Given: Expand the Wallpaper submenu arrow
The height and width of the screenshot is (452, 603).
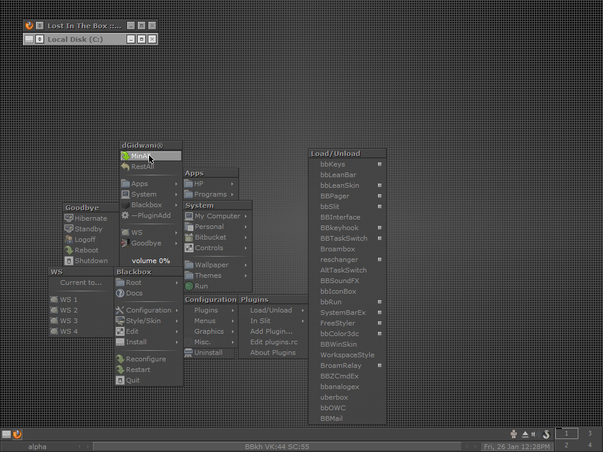Looking at the screenshot, I should coord(246,265).
